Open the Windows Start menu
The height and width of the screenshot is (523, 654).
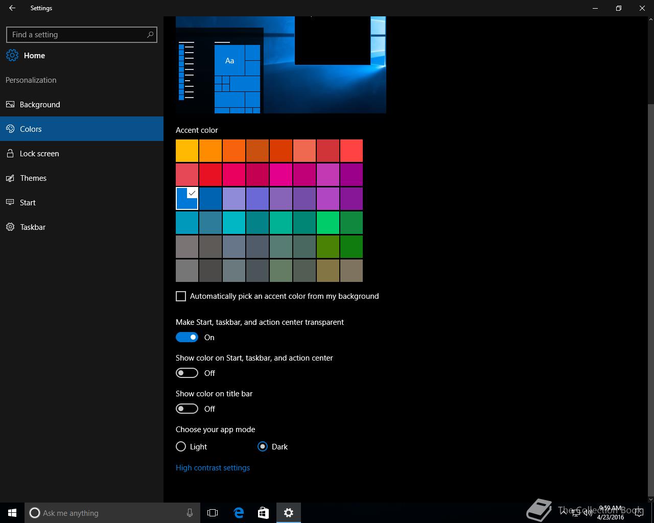12,513
